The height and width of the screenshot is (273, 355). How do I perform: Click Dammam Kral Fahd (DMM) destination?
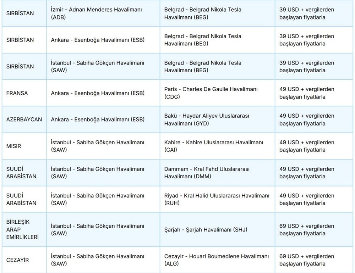(217, 173)
